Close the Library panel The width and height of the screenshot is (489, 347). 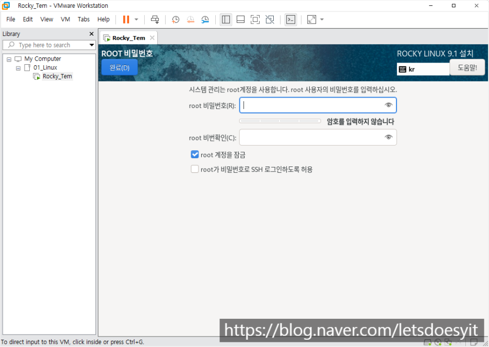(91, 33)
